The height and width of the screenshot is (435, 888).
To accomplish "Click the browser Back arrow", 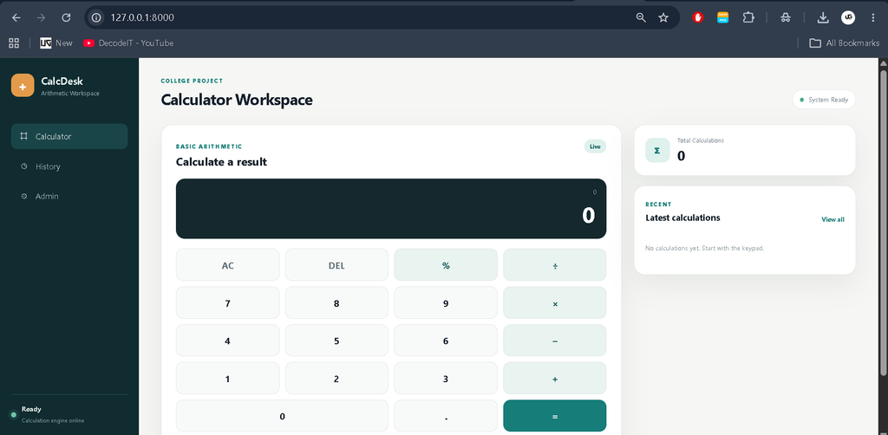I will click(x=16, y=17).
